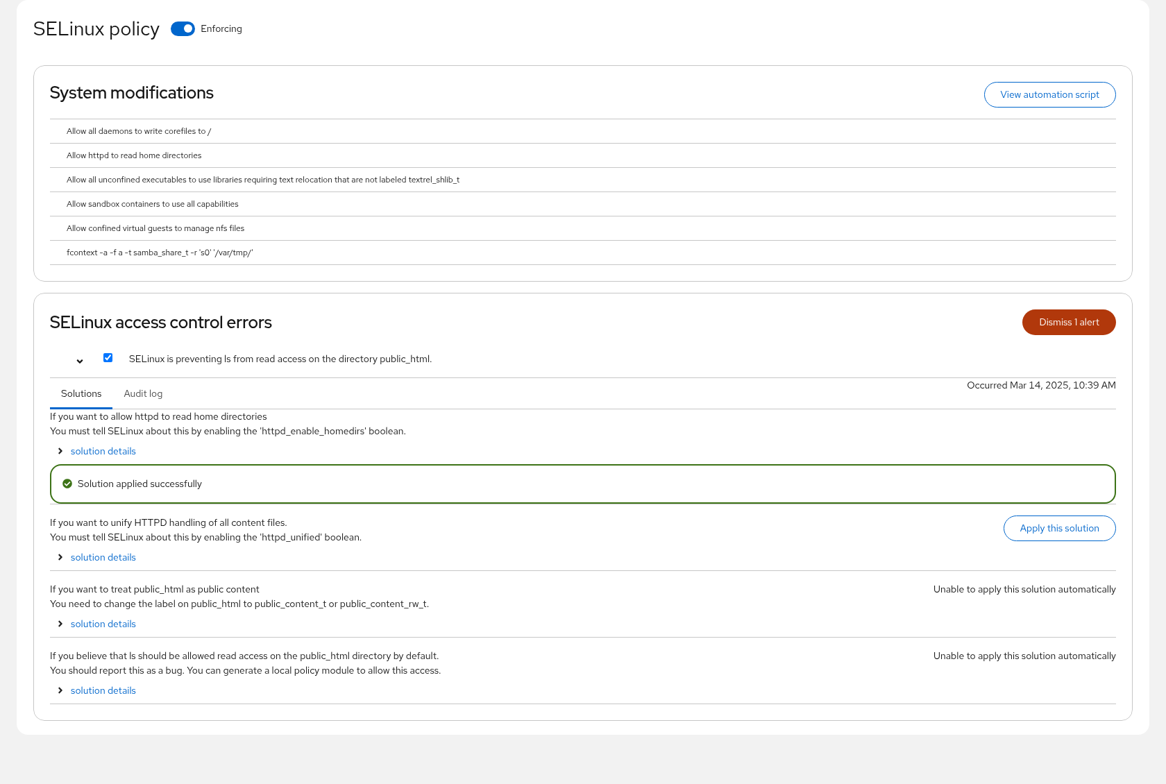Click 'Unable to apply' text for bug report solution
The width and height of the screenshot is (1166, 784).
pyautogui.click(x=1024, y=656)
